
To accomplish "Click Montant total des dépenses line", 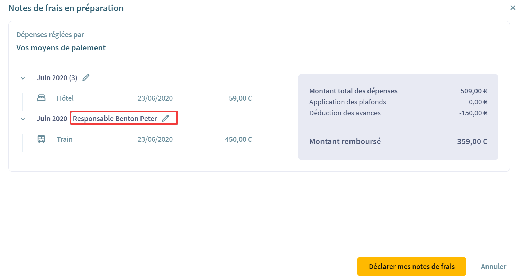I will 398,91.
